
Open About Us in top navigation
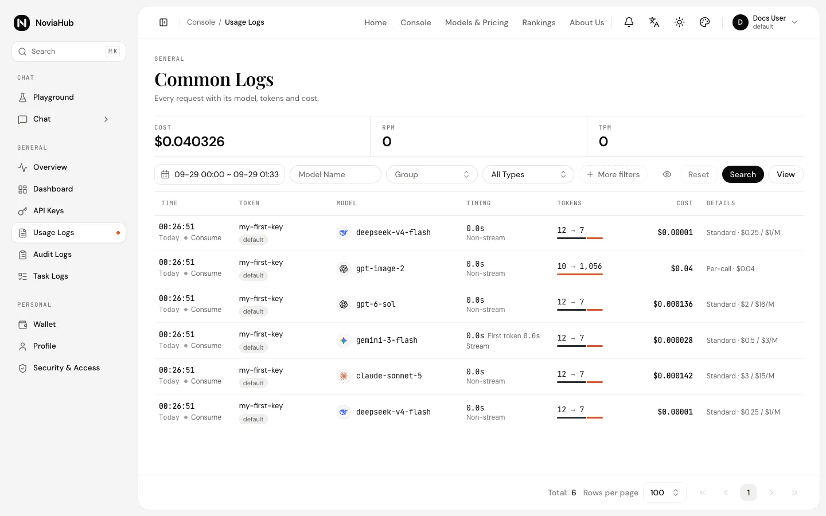[x=587, y=22]
